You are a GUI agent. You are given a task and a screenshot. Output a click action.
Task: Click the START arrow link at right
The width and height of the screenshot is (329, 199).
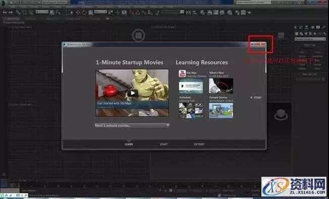tap(256, 97)
